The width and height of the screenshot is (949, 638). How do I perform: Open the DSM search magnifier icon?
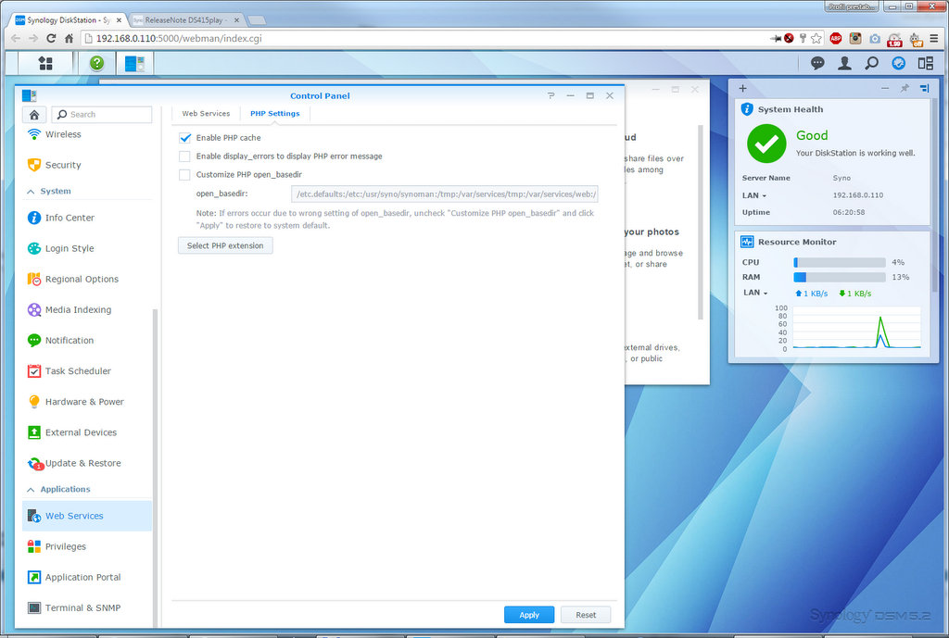pos(871,63)
